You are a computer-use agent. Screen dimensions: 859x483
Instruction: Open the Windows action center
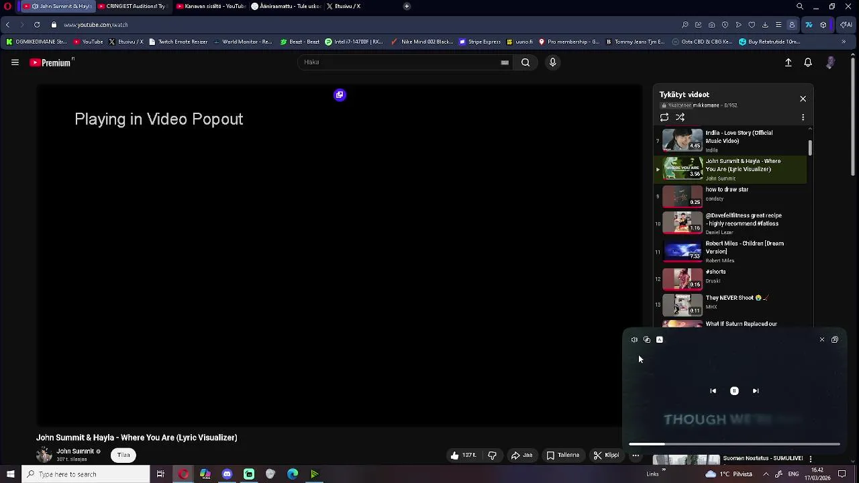click(842, 474)
